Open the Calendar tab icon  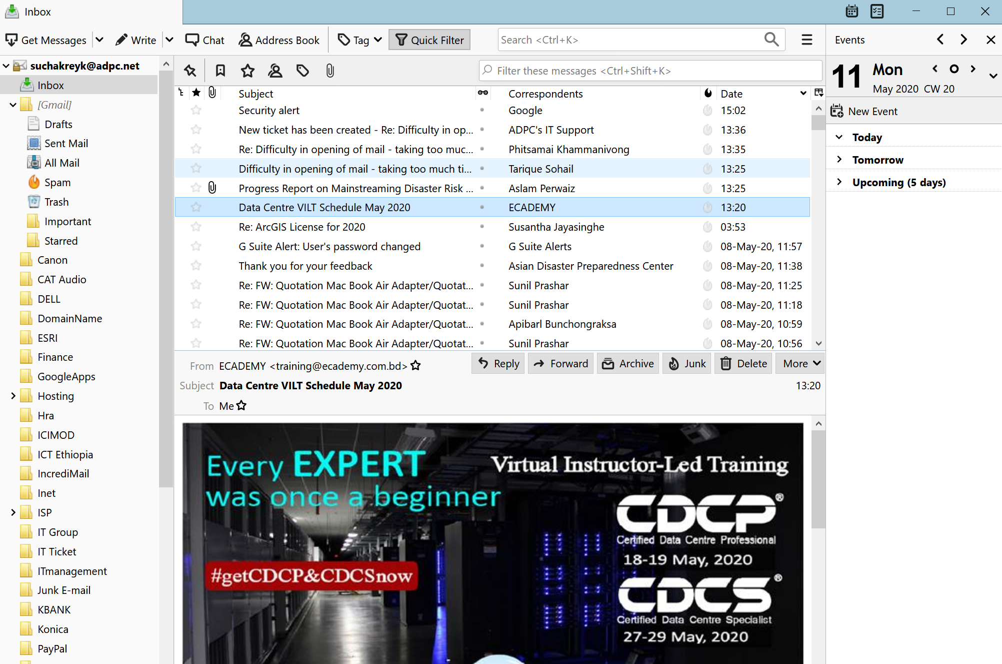(852, 11)
